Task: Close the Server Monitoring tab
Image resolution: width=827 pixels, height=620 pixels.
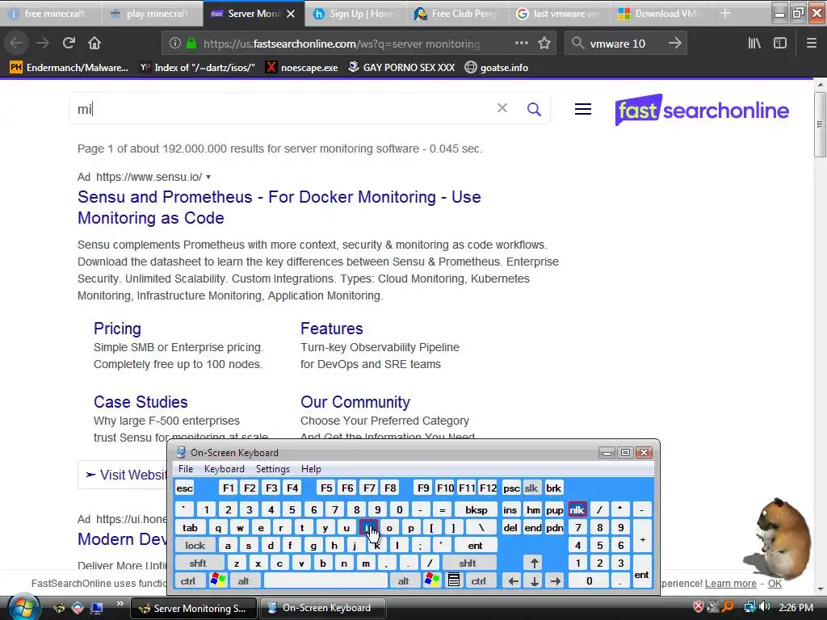Action: (x=291, y=14)
